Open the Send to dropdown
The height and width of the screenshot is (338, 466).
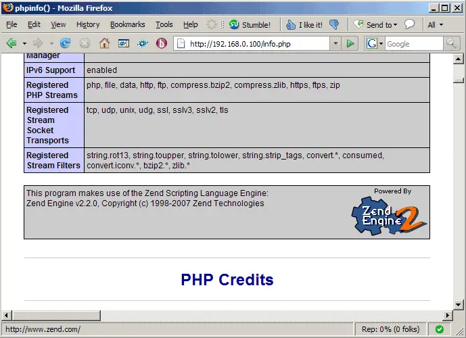pos(375,24)
